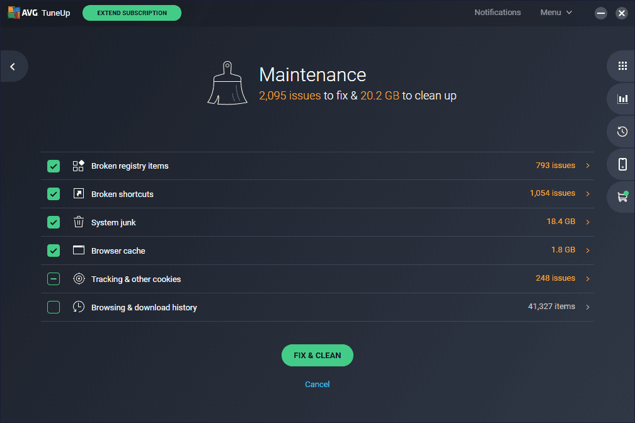Click the Broken registry items label
The width and height of the screenshot is (635, 423).
pyautogui.click(x=130, y=166)
